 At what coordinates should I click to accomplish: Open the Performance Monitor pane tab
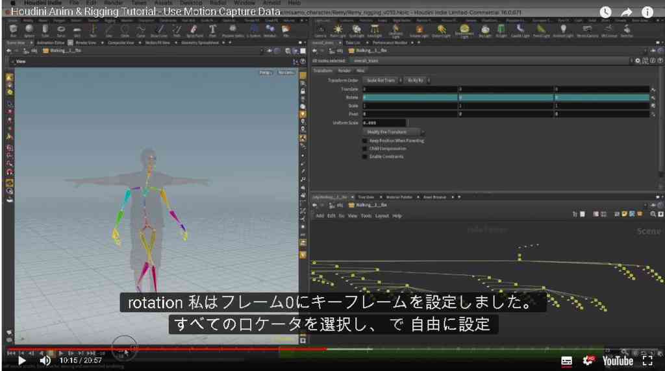[x=390, y=43]
